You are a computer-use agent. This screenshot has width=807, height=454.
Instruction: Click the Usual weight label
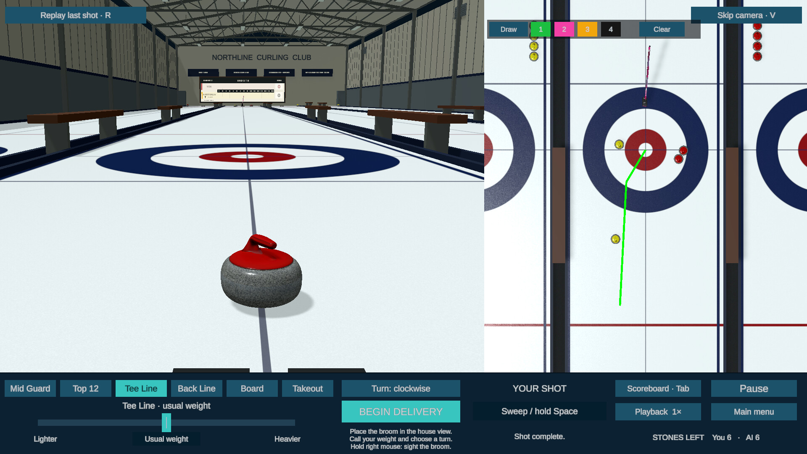click(x=166, y=439)
